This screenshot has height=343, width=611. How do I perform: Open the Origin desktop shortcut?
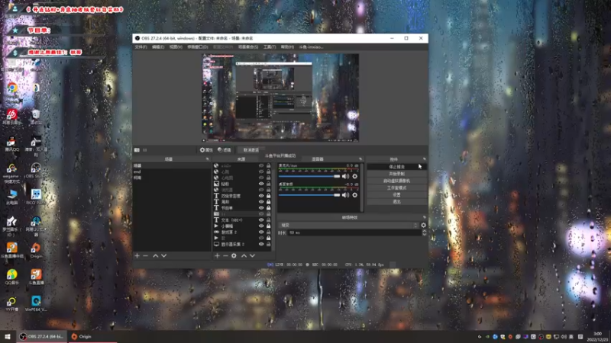(x=36, y=251)
